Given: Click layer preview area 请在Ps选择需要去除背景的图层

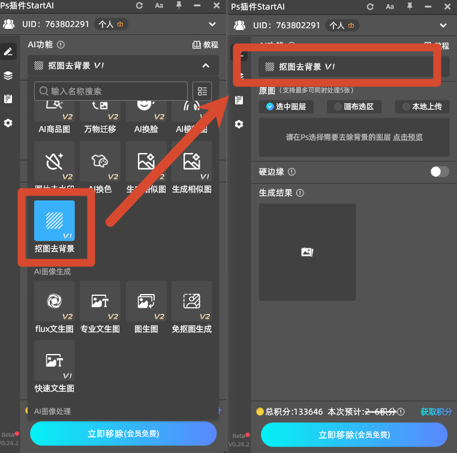Looking at the screenshot, I should 354,137.
